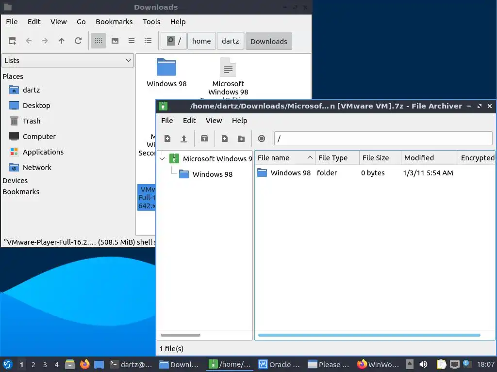Switch Downloads window to thumbnail view

(x=115, y=41)
